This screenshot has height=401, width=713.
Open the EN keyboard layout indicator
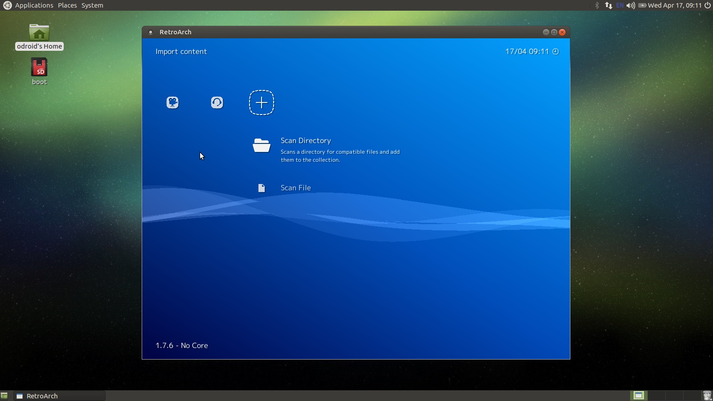pos(620,5)
